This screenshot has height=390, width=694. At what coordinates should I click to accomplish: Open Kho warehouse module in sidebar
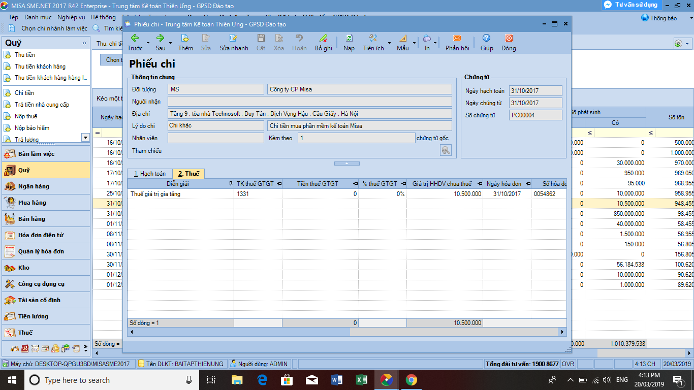(46, 268)
